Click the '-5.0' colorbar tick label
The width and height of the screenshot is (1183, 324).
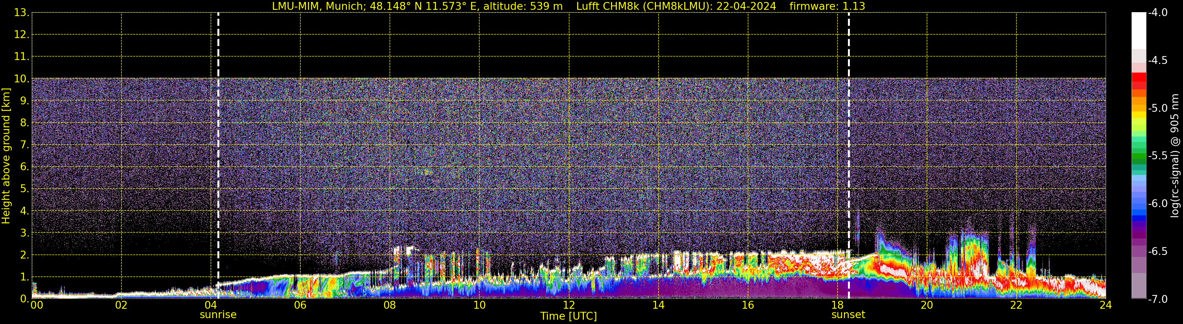click(1157, 108)
